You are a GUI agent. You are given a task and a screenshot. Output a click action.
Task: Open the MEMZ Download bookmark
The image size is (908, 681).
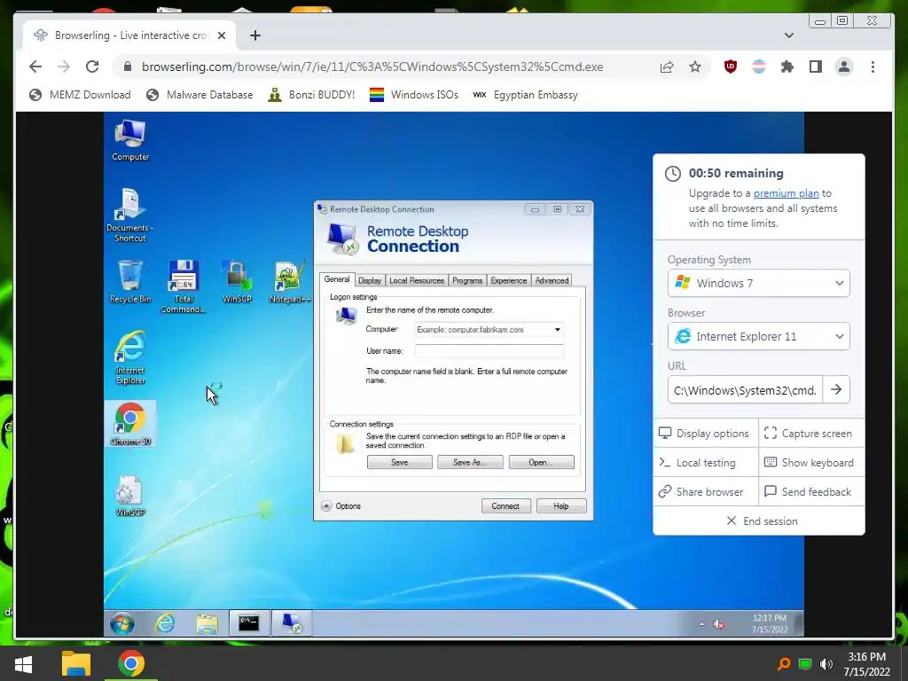pyautogui.click(x=80, y=94)
